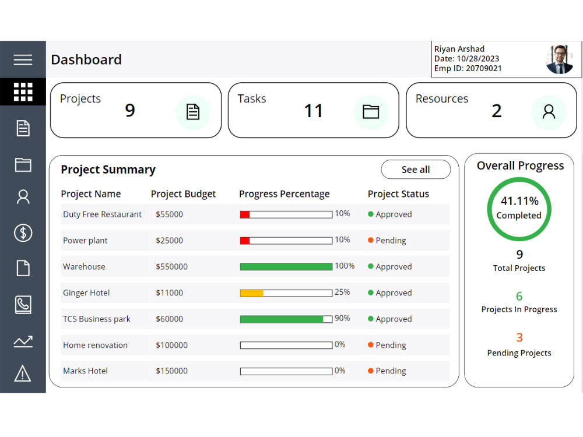Open the Dashboard grid icon in sidebar
583x437 pixels.
(23, 91)
